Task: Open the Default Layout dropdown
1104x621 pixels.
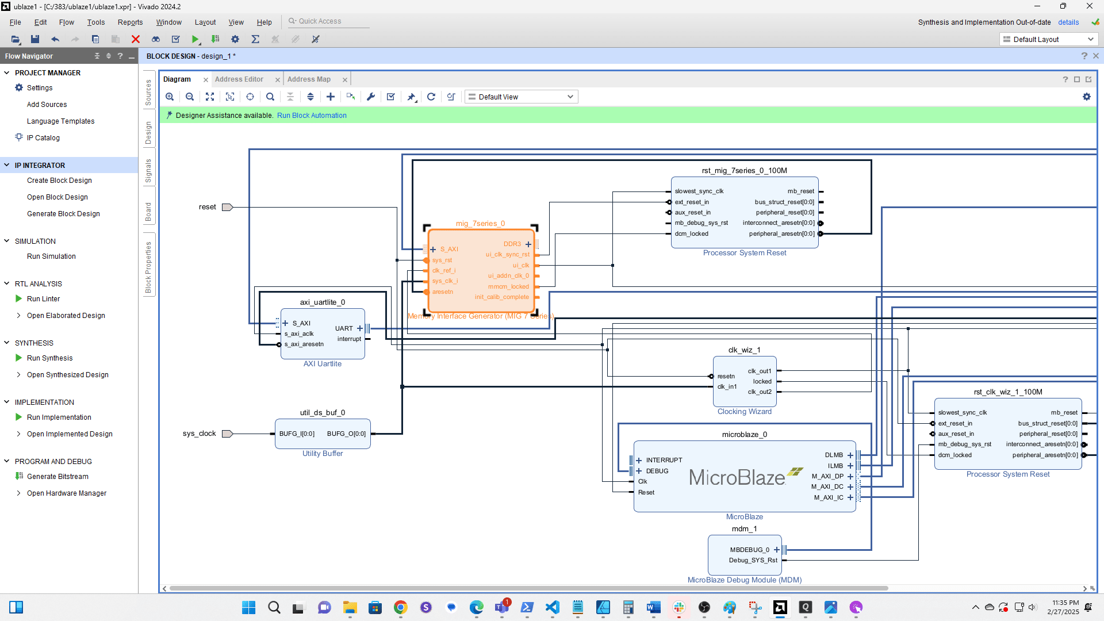Action: coord(1048,39)
